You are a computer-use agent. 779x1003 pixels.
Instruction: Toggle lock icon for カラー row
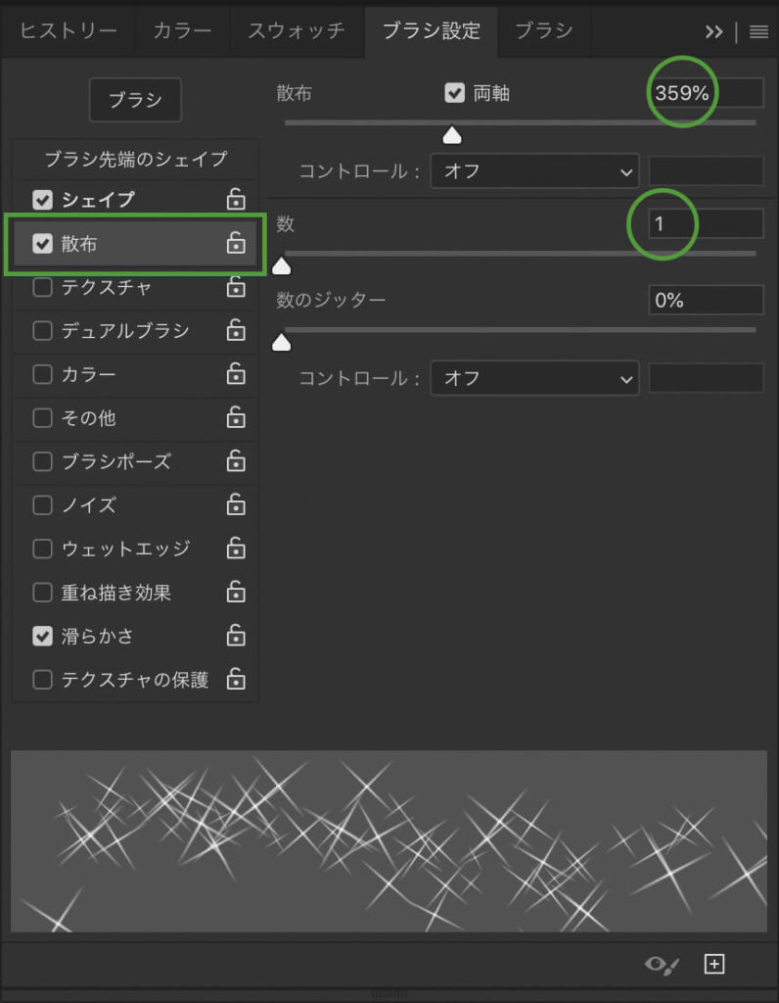pos(236,373)
